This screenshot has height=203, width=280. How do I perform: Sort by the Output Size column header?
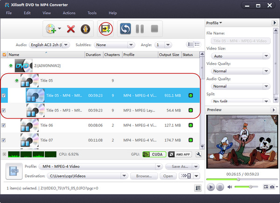click(170, 55)
